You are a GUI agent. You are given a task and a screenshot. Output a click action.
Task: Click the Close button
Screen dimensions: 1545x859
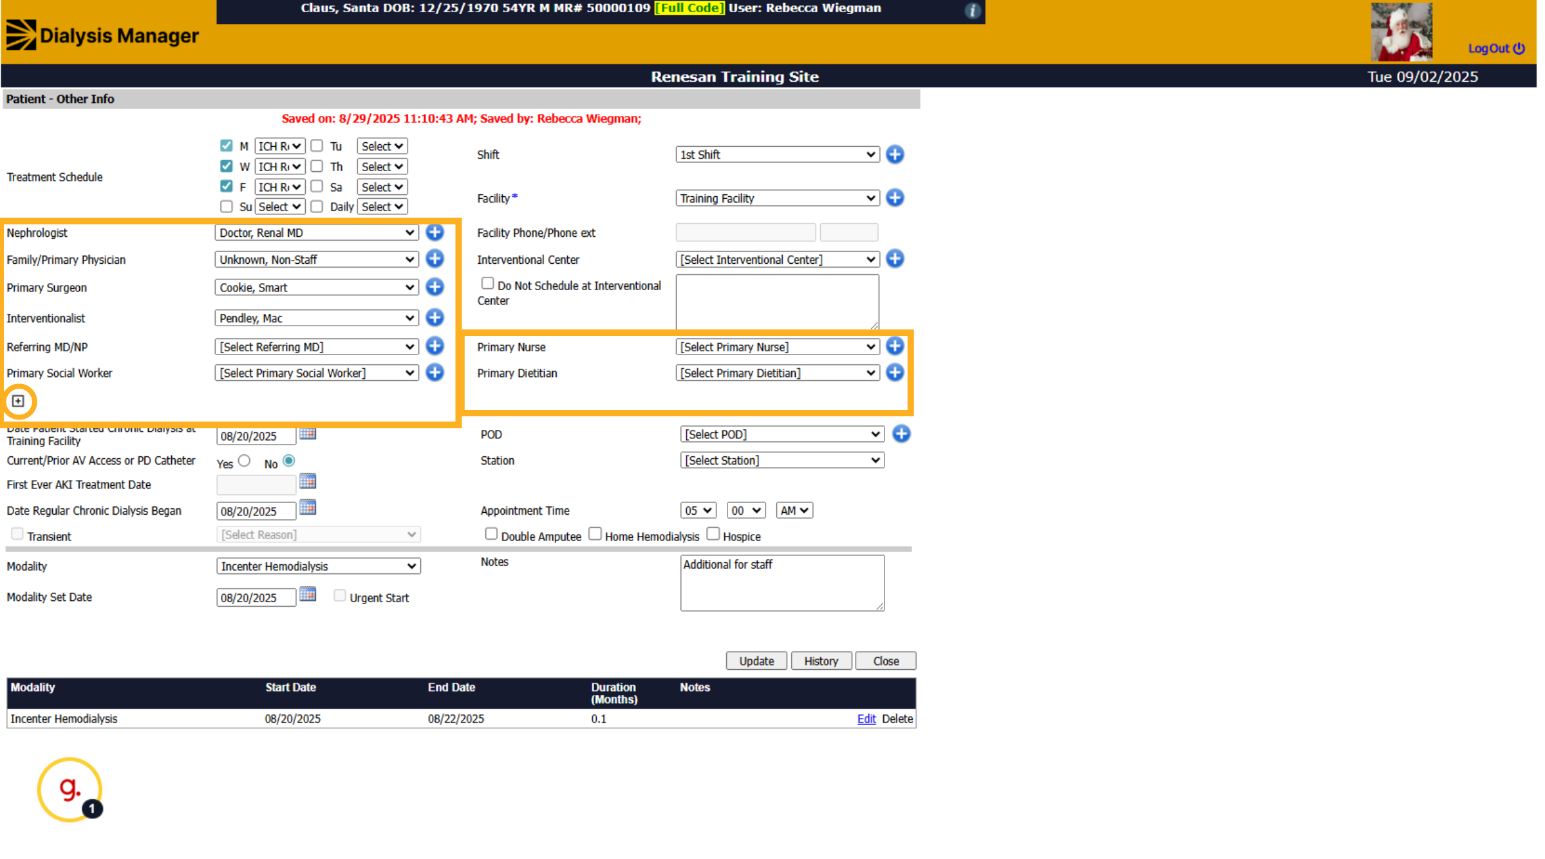pyautogui.click(x=886, y=661)
